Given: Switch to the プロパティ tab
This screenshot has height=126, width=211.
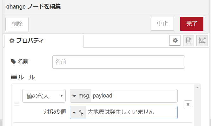Looking at the screenshot, I should [44, 41].
